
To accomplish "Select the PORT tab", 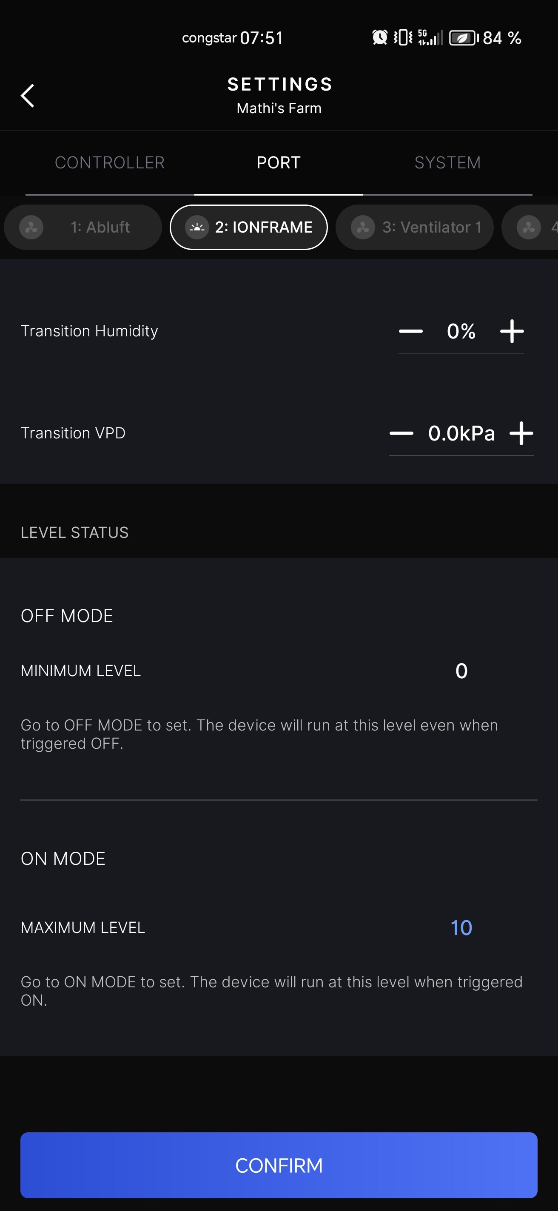I will (278, 163).
